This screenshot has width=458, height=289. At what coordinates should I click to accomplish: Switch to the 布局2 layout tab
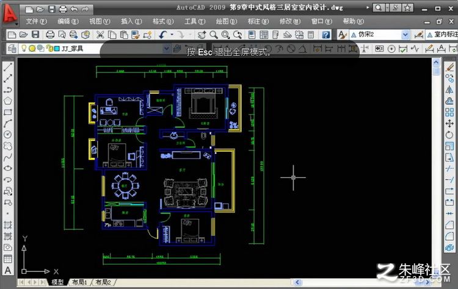pyautogui.click(x=103, y=282)
